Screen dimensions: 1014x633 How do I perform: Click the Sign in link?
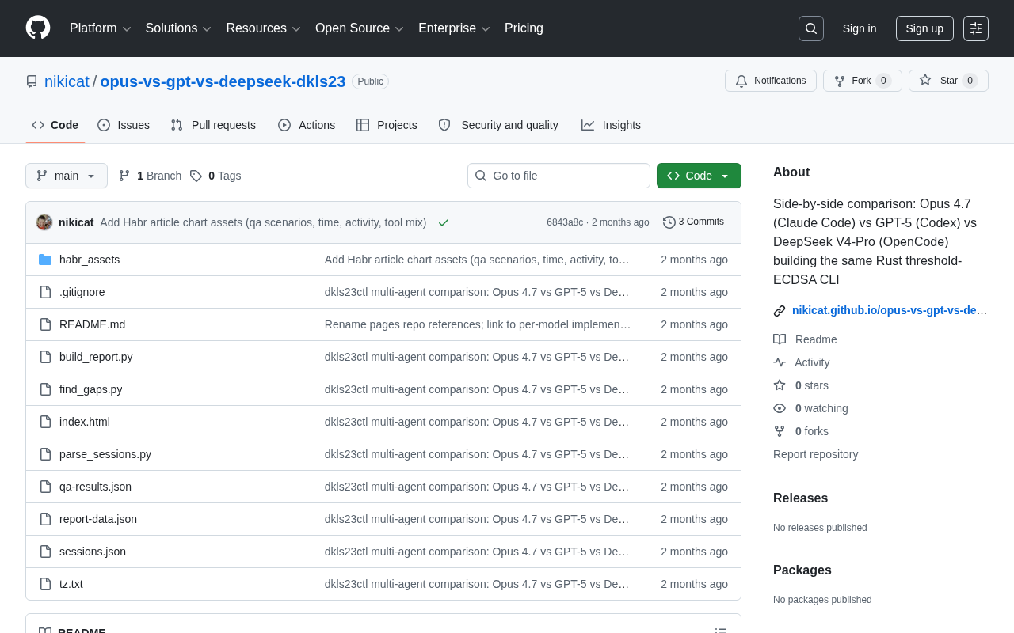click(860, 28)
